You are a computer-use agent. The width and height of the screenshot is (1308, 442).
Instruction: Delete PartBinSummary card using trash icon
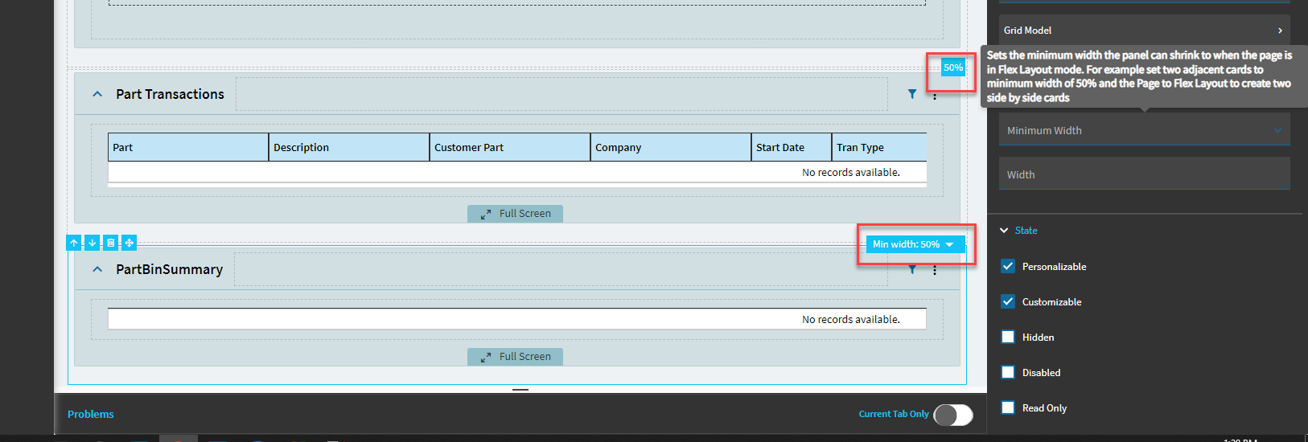click(111, 243)
